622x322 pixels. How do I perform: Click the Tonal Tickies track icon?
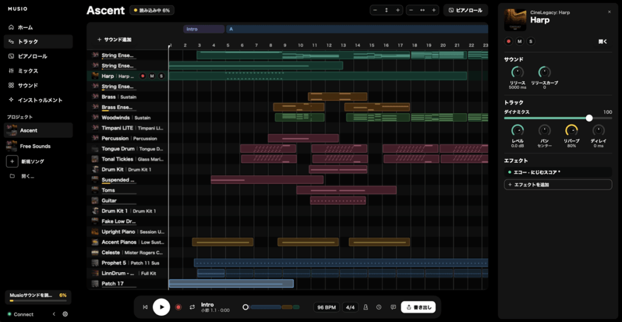95,159
